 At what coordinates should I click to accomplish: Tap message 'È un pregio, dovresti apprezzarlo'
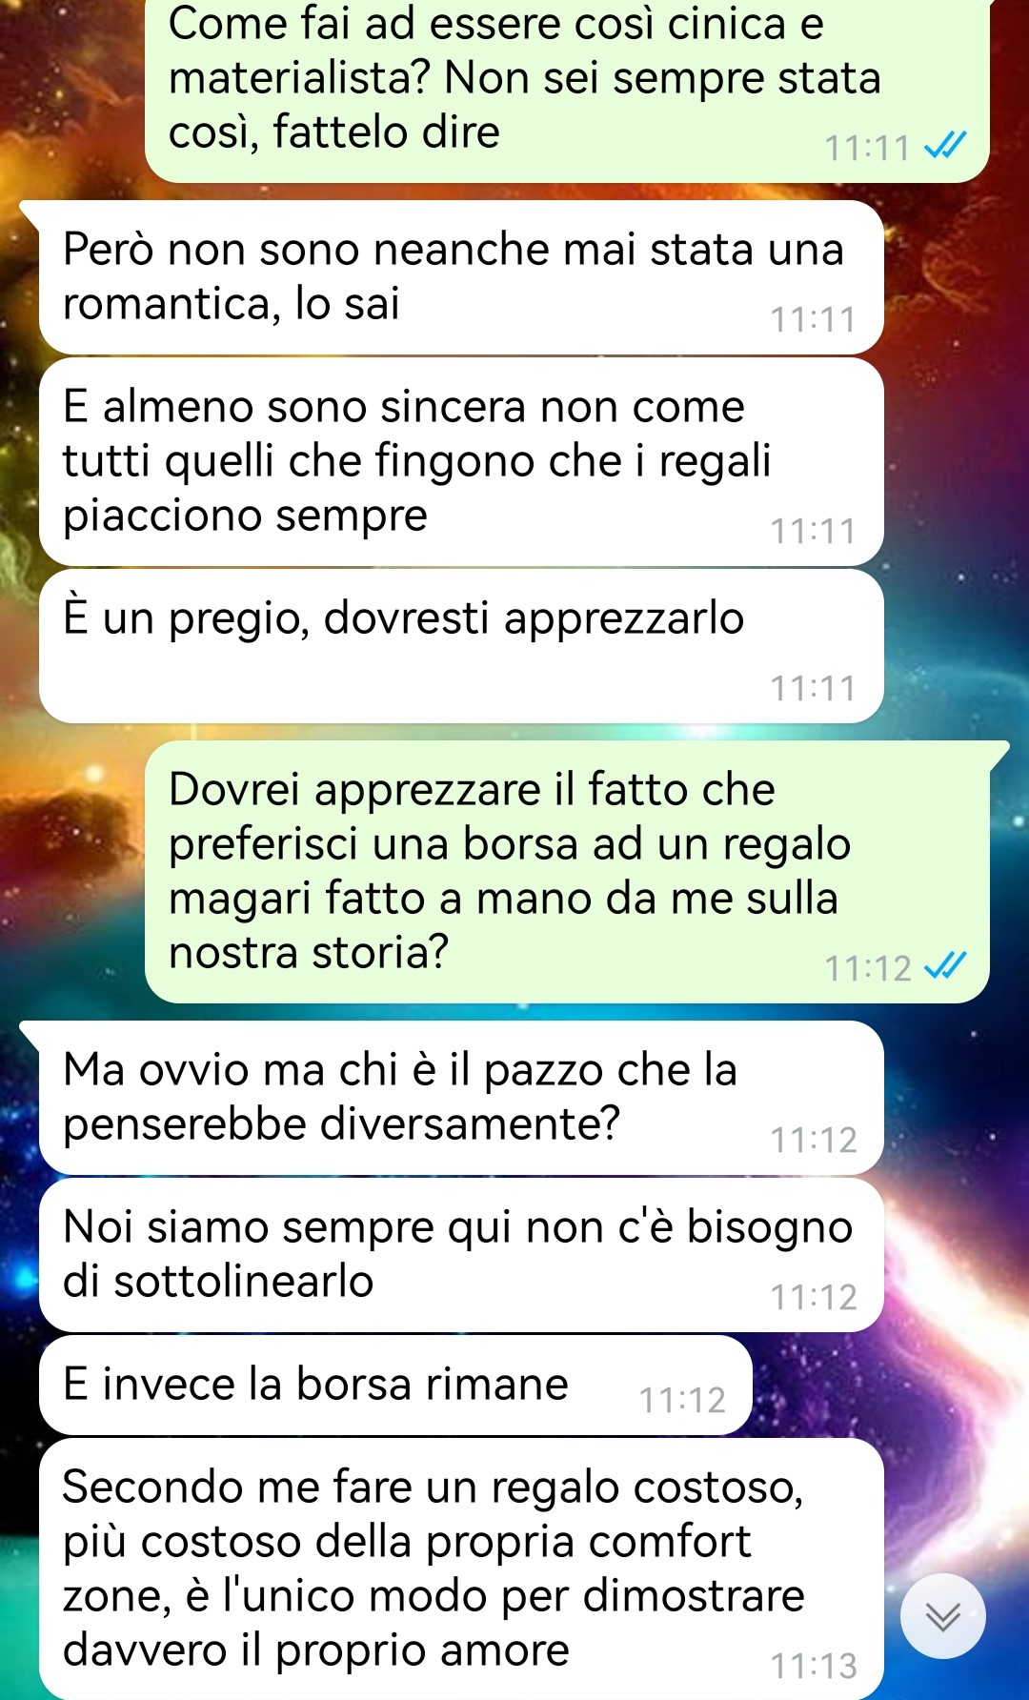click(x=461, y=646)
